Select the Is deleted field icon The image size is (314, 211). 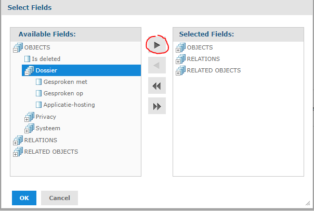[27, 59]
